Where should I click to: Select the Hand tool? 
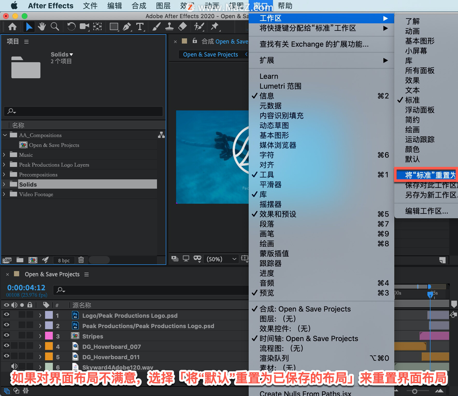click(42, 26)
